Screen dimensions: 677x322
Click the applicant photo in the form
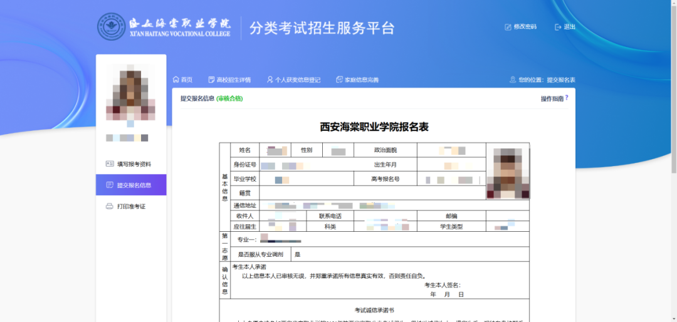pos(508,172)
